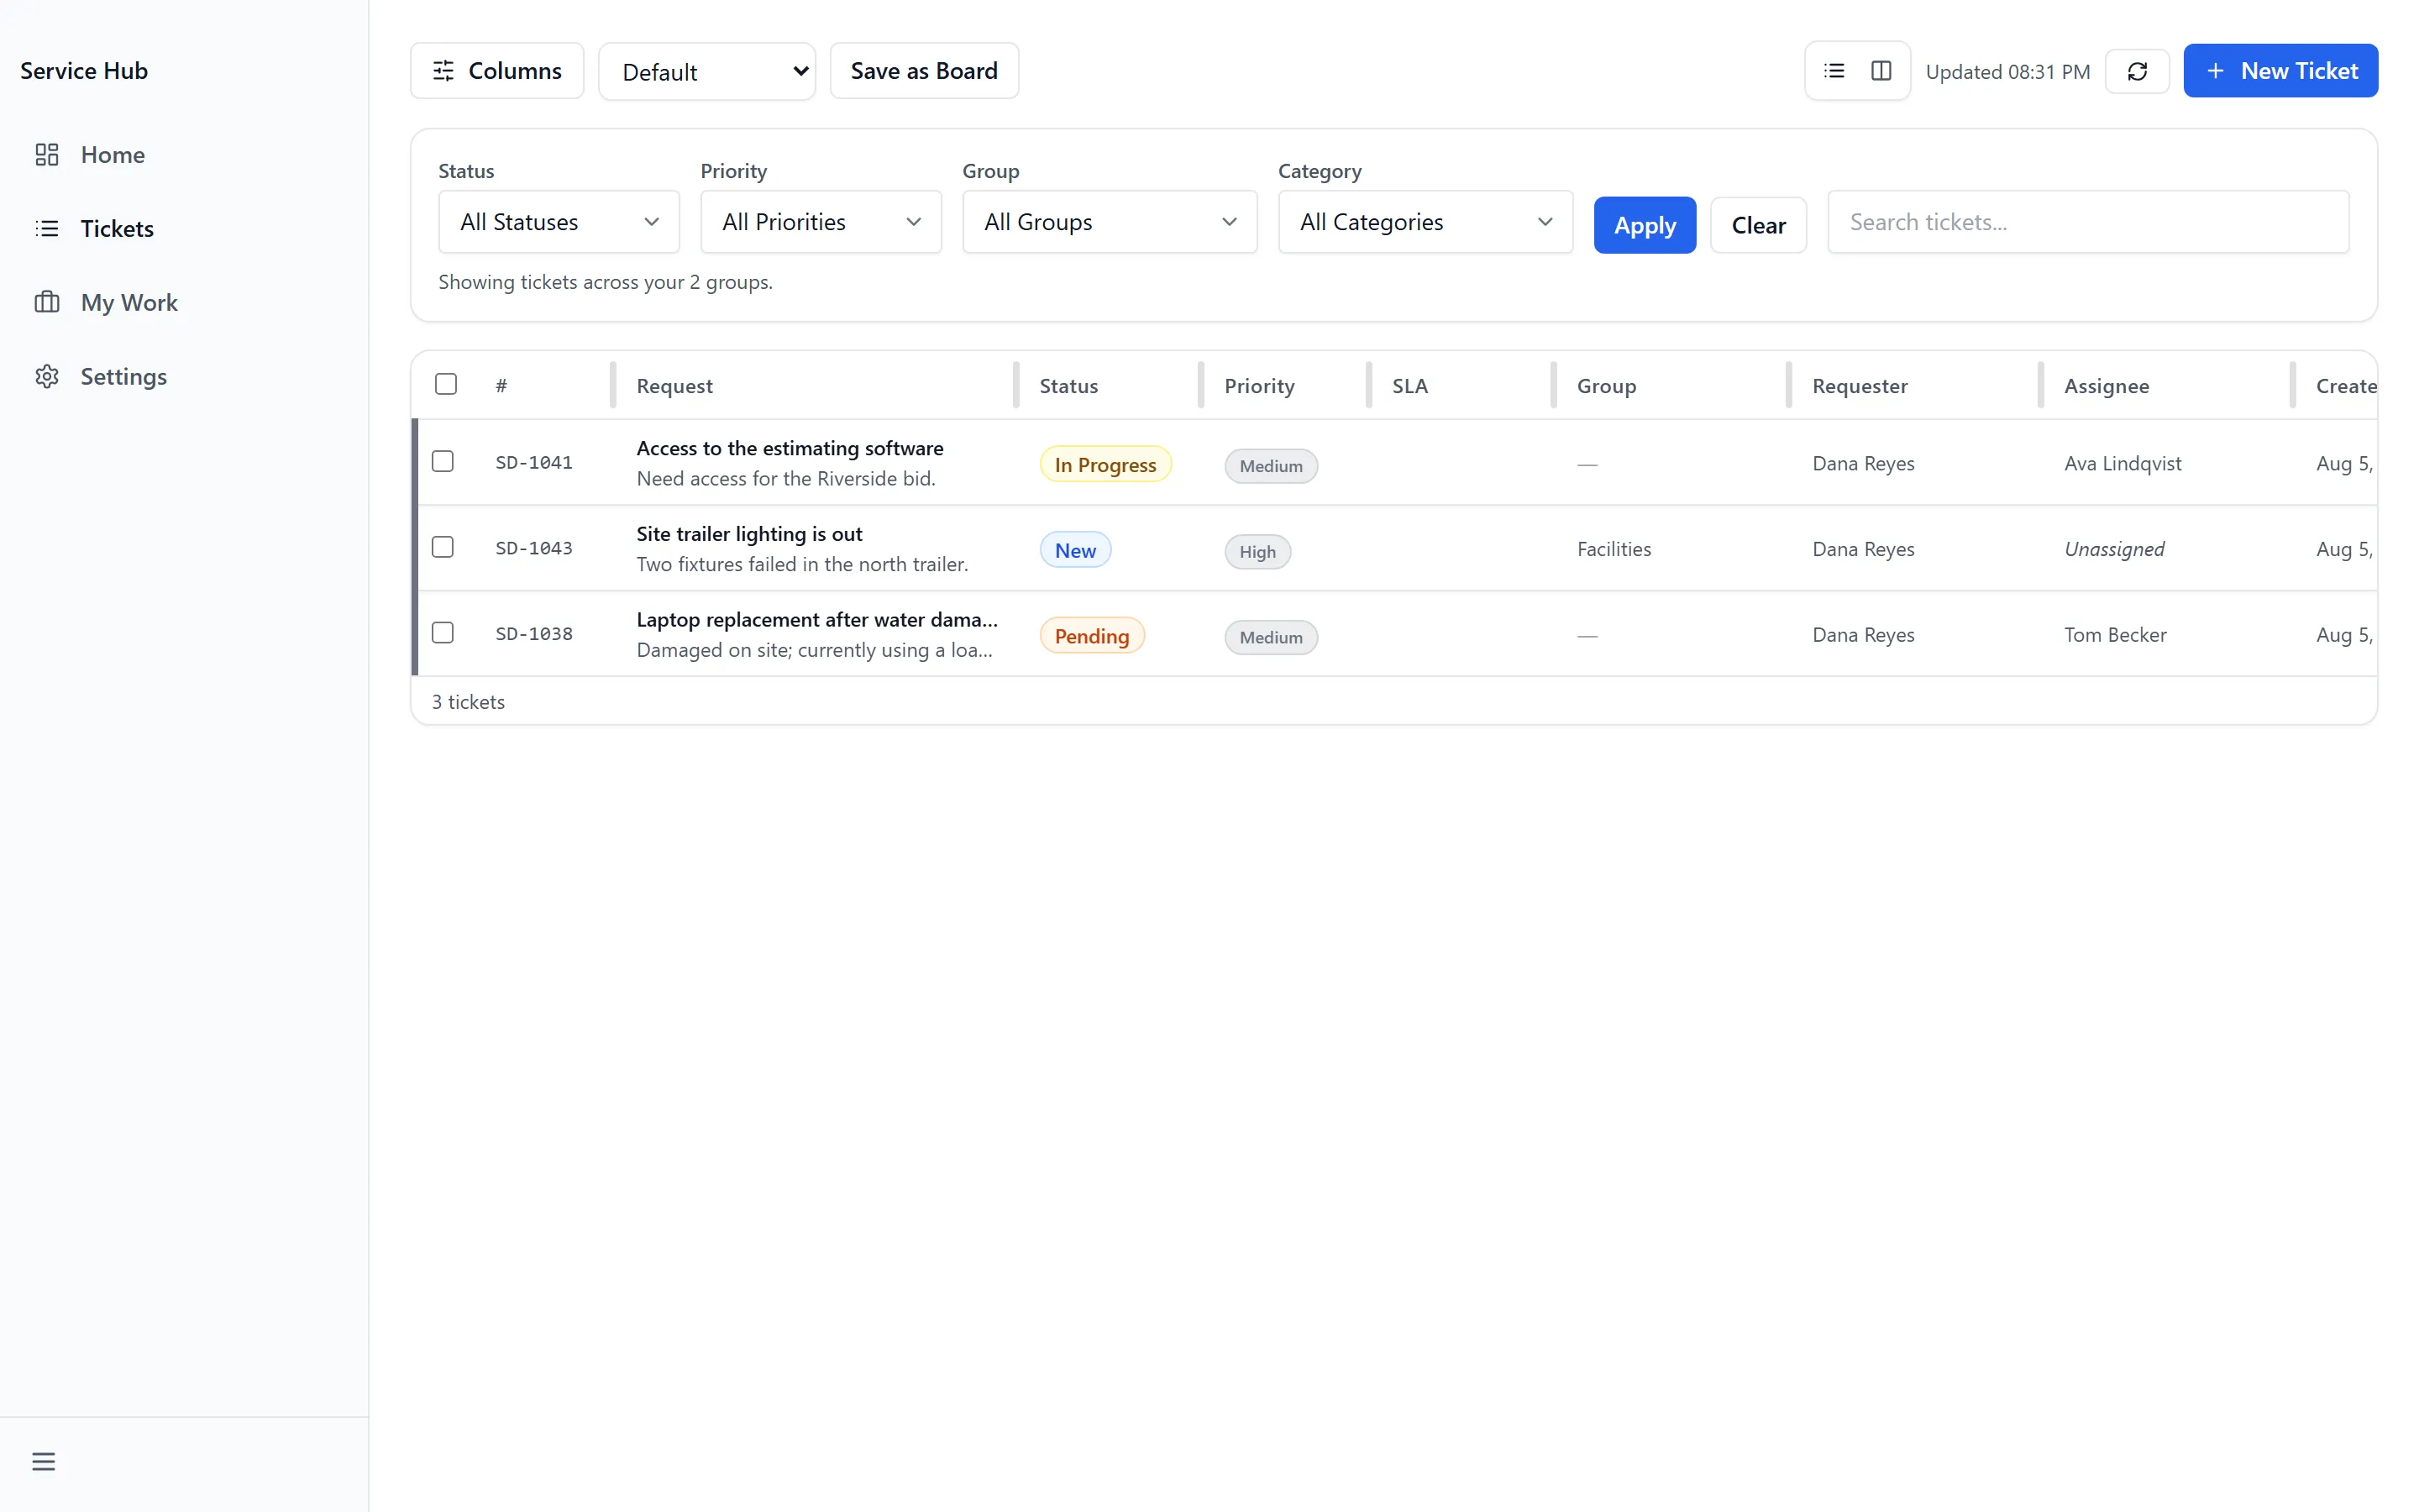Click the 'Updated 08:31 PM' timestamp
Image resolution: width=2419 pixels, height=1512 pixels.
[2007, 72]
